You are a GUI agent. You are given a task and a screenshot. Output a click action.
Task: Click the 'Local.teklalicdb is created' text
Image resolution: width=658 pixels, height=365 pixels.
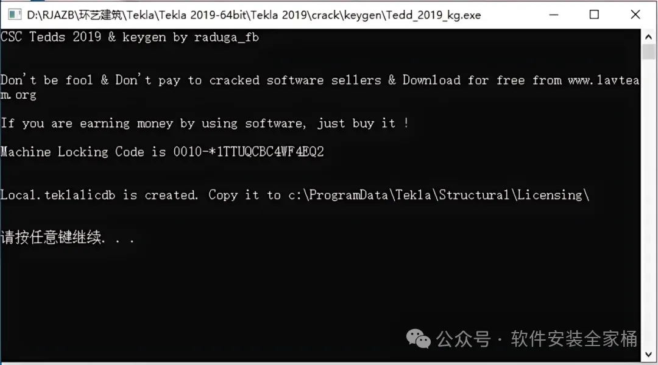(99, 195)
